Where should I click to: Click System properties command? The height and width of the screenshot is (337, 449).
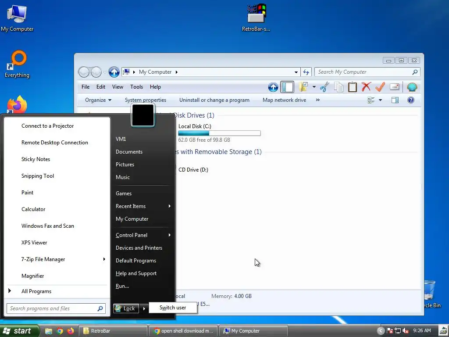(x=146, y=100)
